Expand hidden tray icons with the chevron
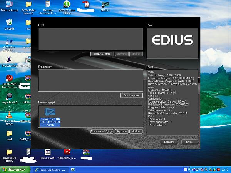This screenshot has height=173, width=231. tap(189, 170)
